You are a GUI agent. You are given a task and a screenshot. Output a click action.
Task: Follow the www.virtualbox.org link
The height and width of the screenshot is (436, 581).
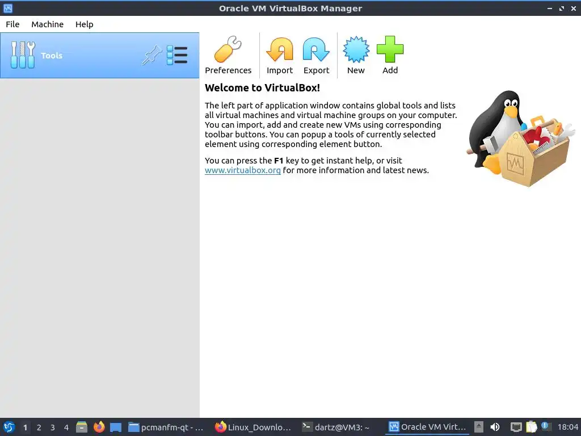pyautogui.click(x=243, y=170)
